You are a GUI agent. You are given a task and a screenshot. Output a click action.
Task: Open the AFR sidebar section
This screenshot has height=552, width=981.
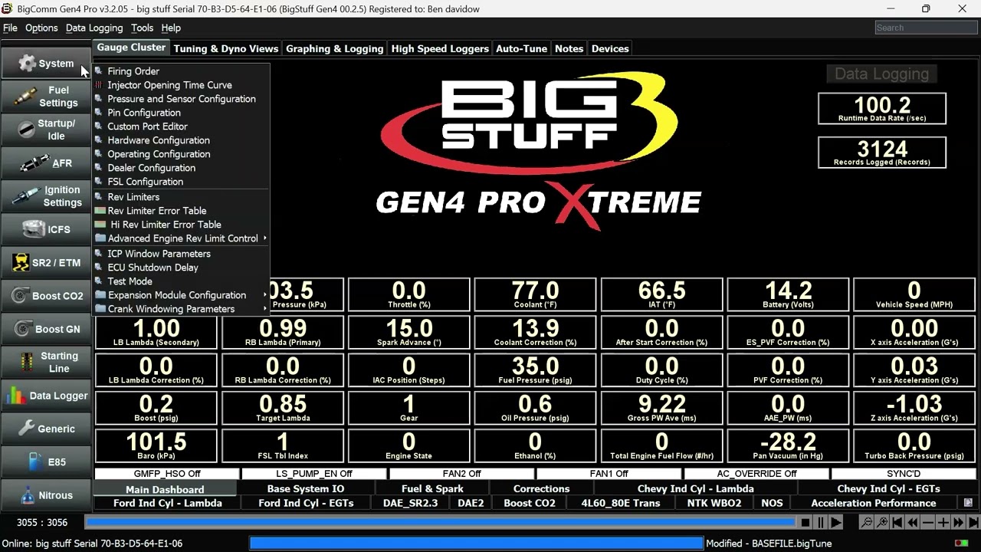point(46,163)
